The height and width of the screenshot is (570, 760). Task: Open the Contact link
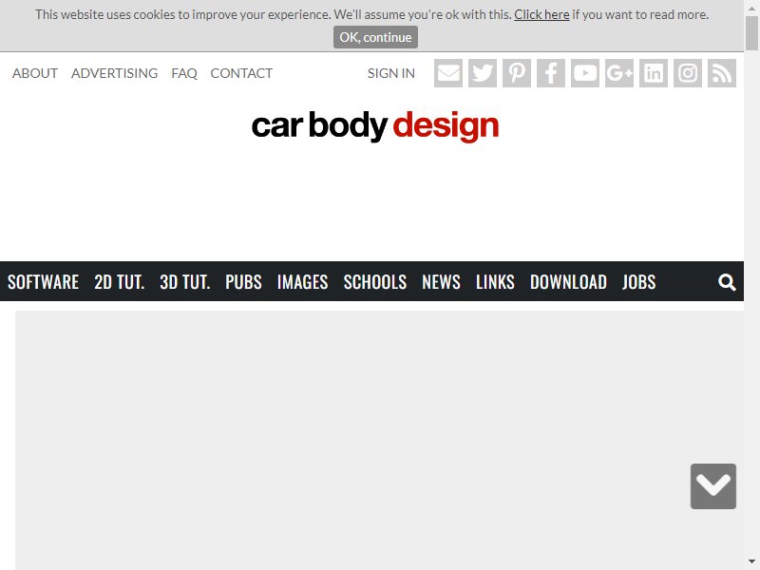tap(241, 73)
